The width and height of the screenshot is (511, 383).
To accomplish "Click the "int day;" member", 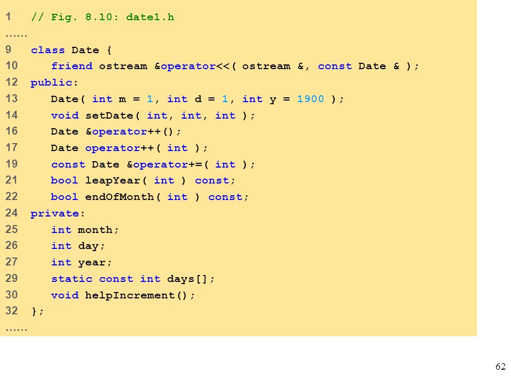I will coord(78,246).
